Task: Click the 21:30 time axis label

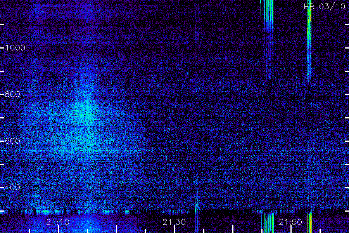Action: (x=174, y=222)
